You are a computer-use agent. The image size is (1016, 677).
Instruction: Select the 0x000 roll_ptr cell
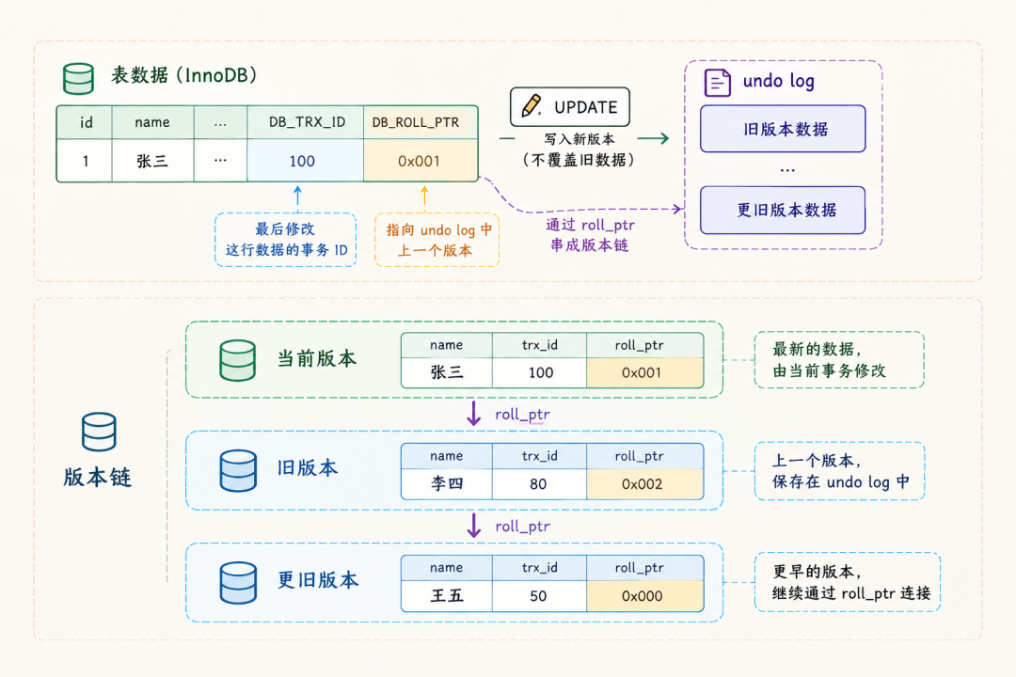coord(644,596)
